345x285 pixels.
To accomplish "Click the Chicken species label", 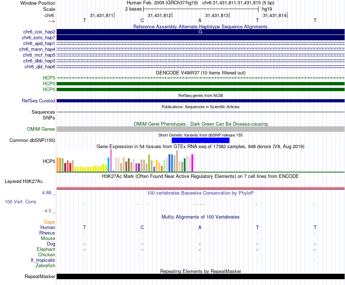I will pyautogui.click(x=46, y=255).
